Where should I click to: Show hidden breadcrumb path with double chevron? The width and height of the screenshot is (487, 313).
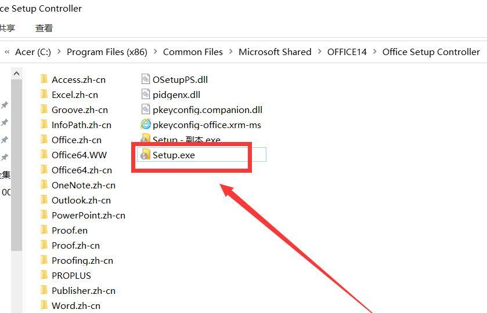click(7, 52)
